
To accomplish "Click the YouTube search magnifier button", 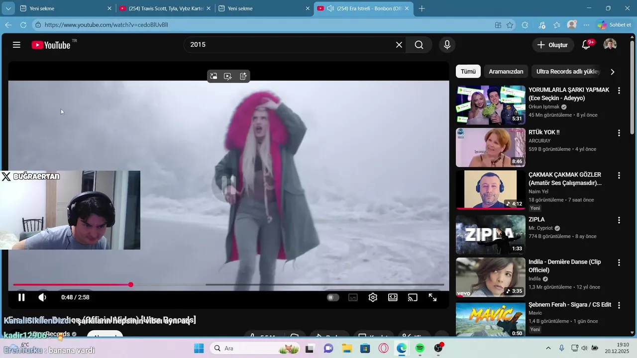I will [419, 45].
